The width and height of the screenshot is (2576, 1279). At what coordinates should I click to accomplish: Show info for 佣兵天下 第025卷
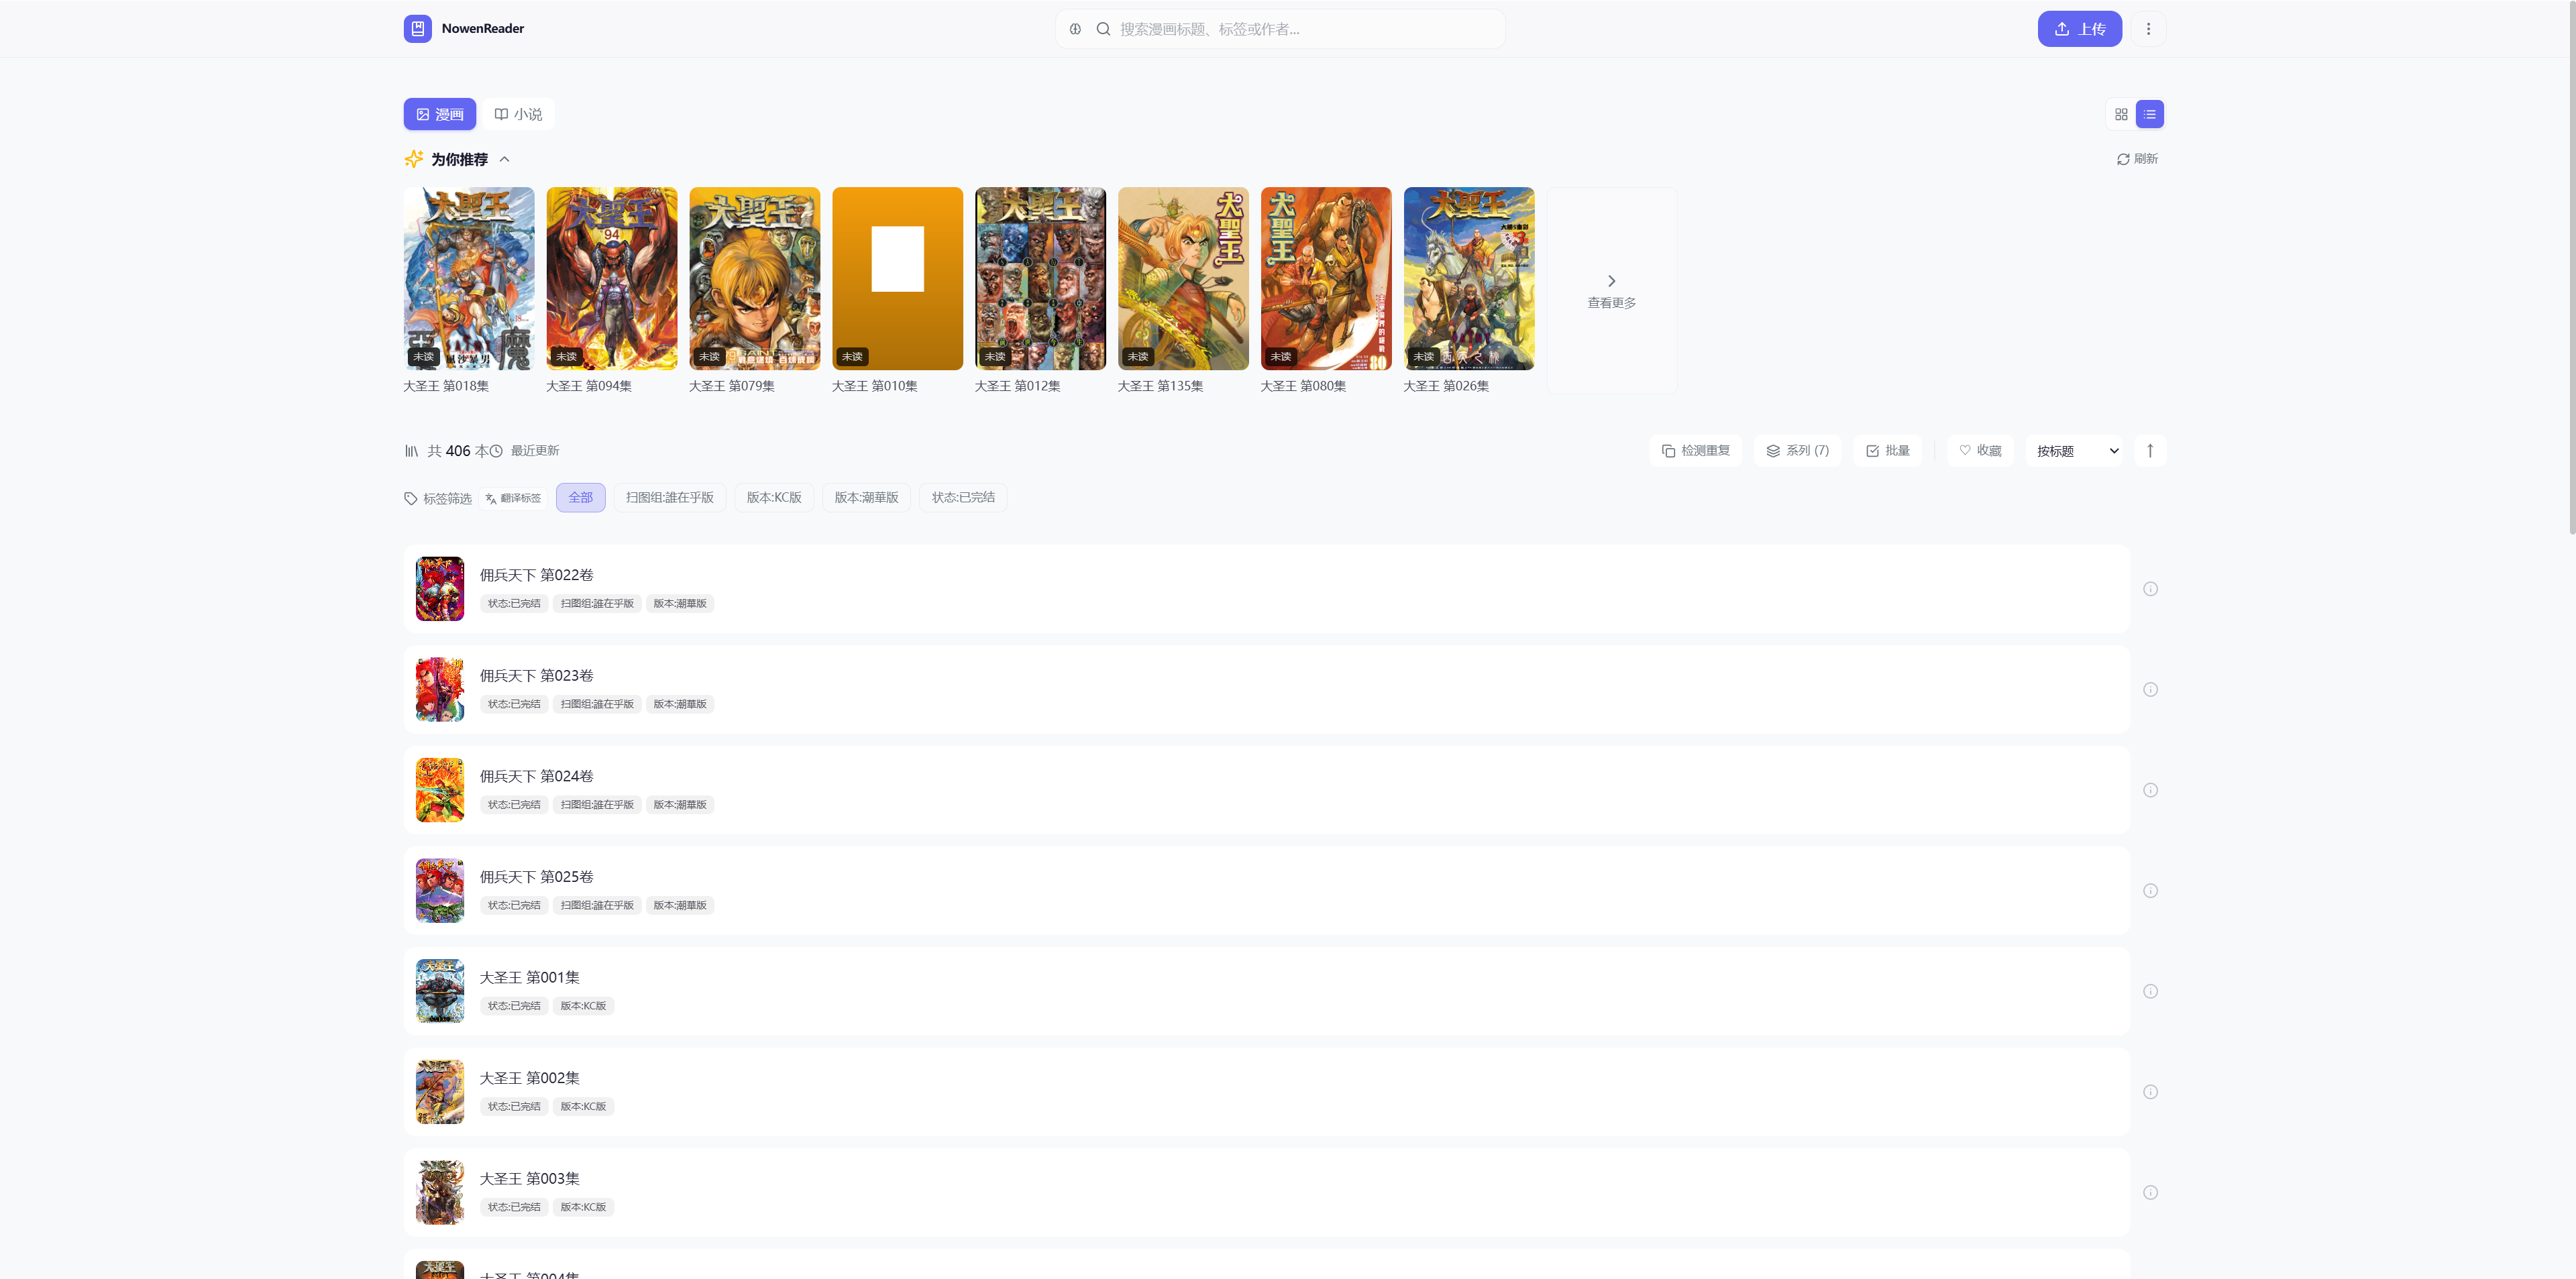pos(2150,891)
